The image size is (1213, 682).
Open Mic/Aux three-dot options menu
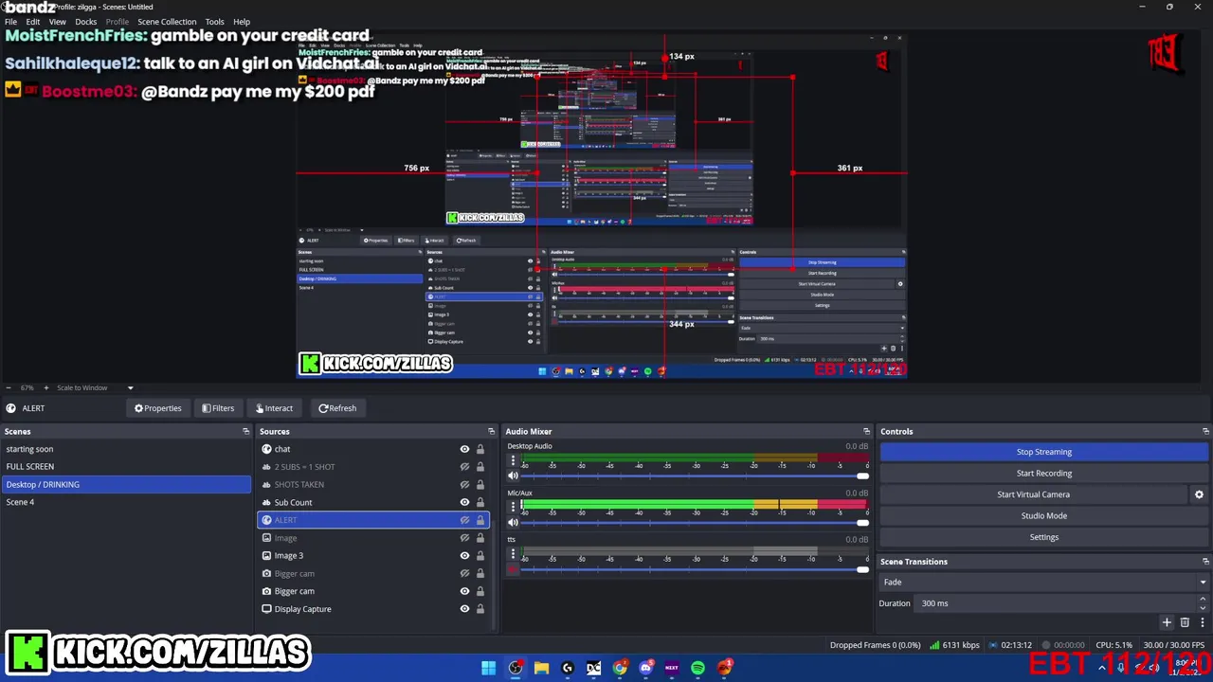[x=513, y=507]
